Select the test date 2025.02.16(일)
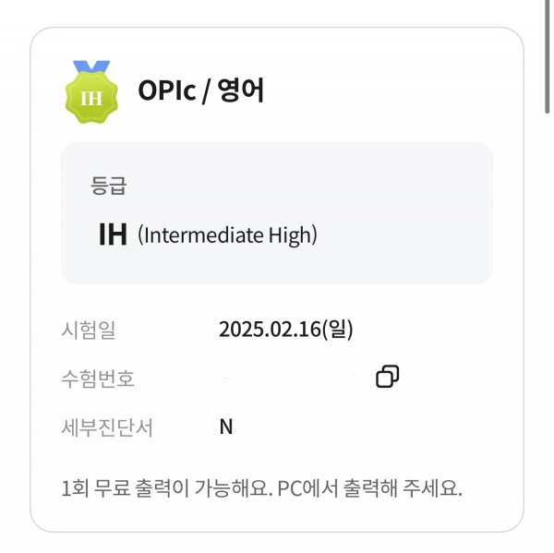This screenshot has width=554, height=553. pyautogui.click(x=286, y=330)
